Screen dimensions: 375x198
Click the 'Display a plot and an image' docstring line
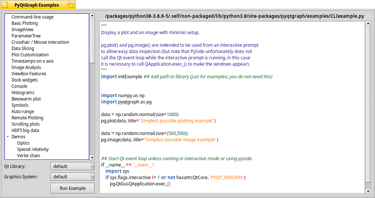pos(150,33)
